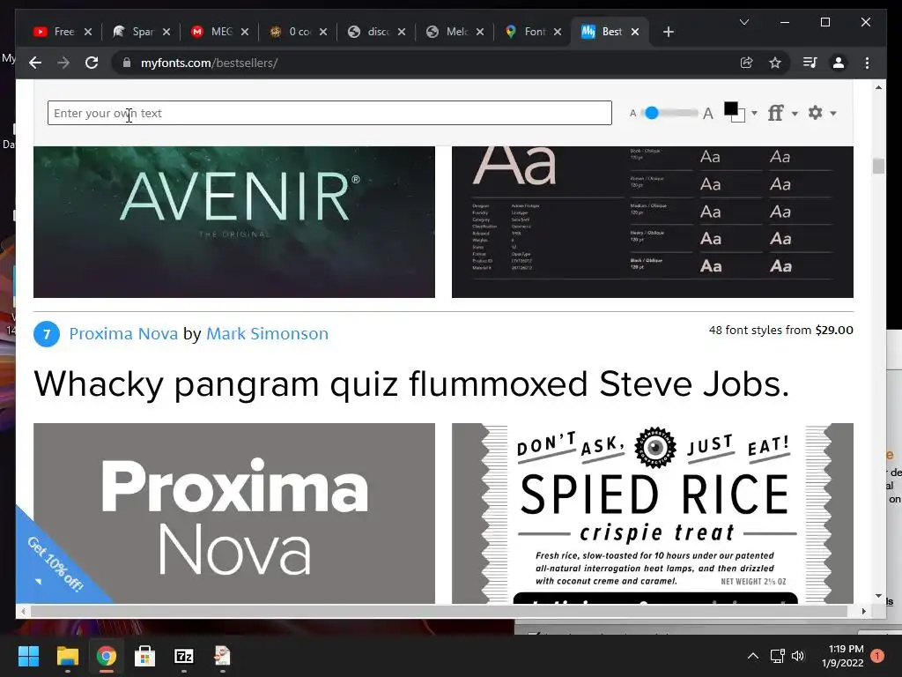Viewport: 902px width, 677px height.
Task: Click the 'Whacky pangram quiz' sample text
Action: (x=411, y=384)
